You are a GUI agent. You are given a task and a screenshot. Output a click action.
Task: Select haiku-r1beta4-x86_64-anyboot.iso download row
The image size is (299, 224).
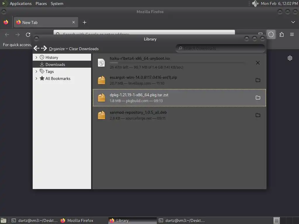point(179,63)
